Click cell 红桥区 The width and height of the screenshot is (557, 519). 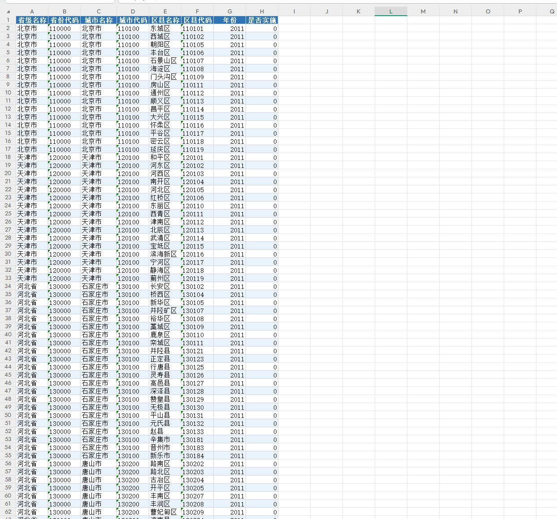click(165, 197)
